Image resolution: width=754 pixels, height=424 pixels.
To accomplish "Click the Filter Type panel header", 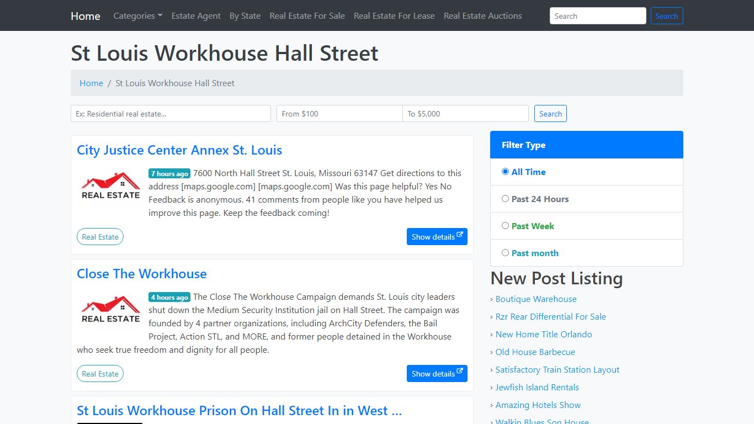I will [587, 145].
